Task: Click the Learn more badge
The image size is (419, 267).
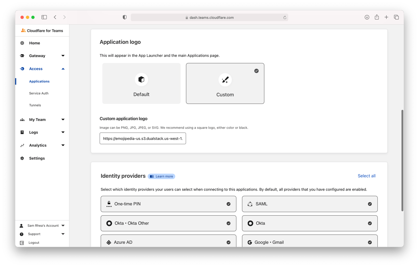Action: (x=161, y=176)
